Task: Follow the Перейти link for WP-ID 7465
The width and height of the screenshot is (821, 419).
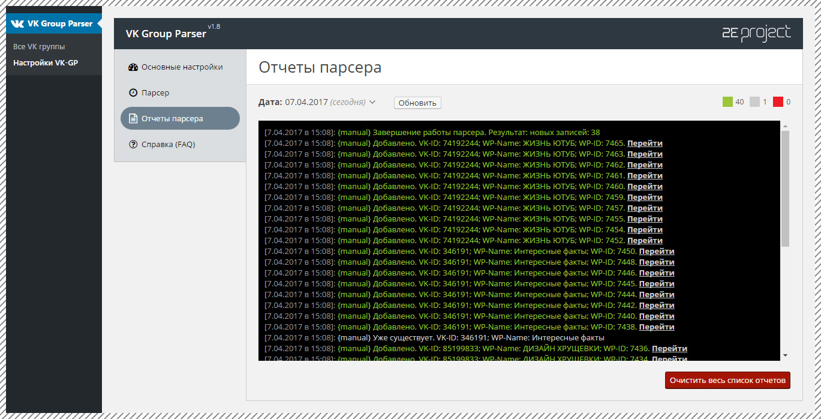Action: 645,143
